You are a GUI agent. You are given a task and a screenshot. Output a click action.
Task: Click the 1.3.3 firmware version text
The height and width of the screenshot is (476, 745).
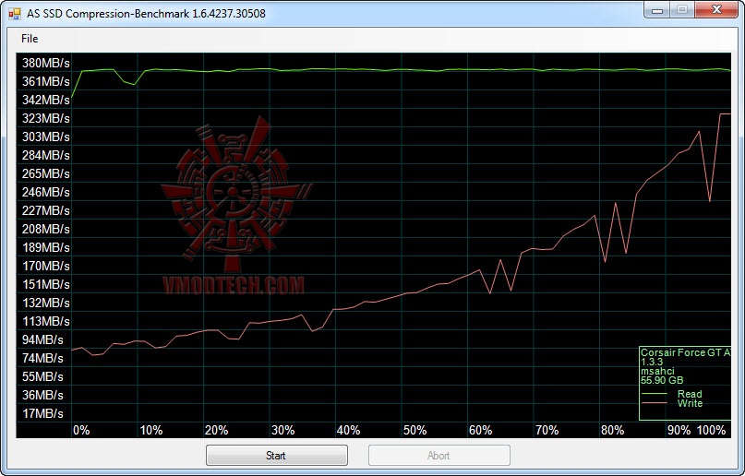652,363
